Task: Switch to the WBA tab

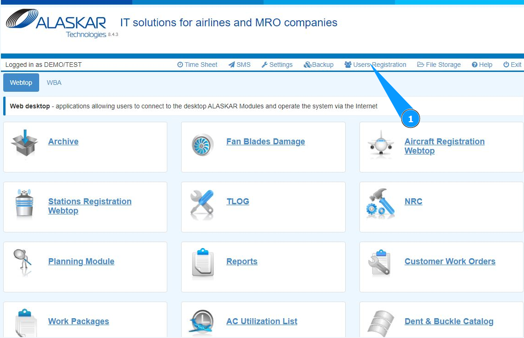Action: coord(54,83)
